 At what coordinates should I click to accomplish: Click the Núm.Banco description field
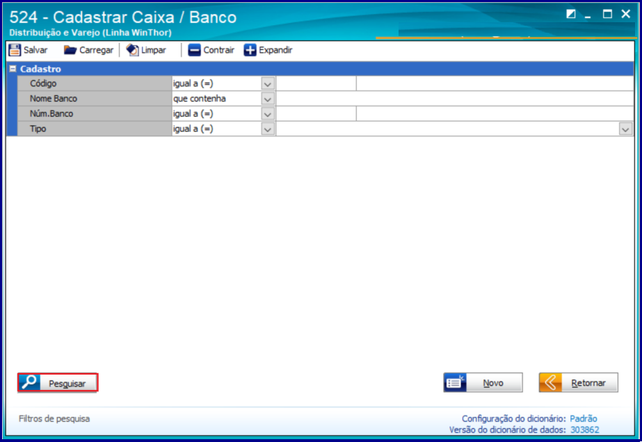tap(495, 114)
